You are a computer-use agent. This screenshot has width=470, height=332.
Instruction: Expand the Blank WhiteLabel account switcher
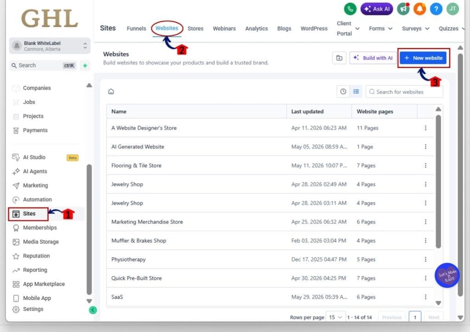click(50, 46)
